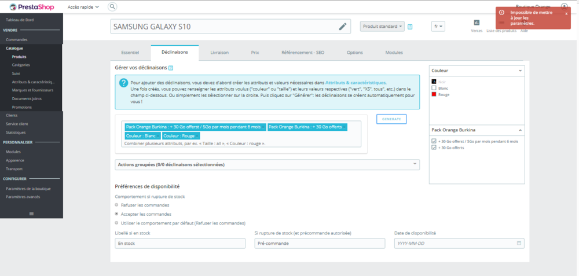579x276 pixels.
Task: Follow the Attributs & caractéristiques link in info box
Action: coord(356,83)
